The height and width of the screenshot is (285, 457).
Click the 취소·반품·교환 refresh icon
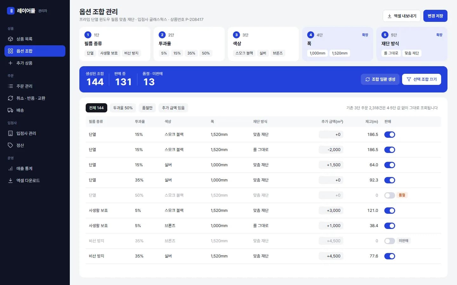(10, 98)
